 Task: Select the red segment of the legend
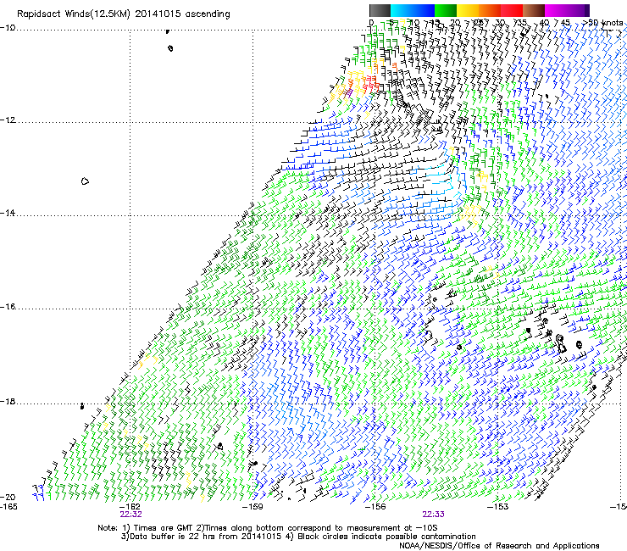pyautogui.click(x=512, y=10)
